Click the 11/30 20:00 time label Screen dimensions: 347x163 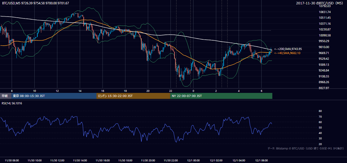148,161
